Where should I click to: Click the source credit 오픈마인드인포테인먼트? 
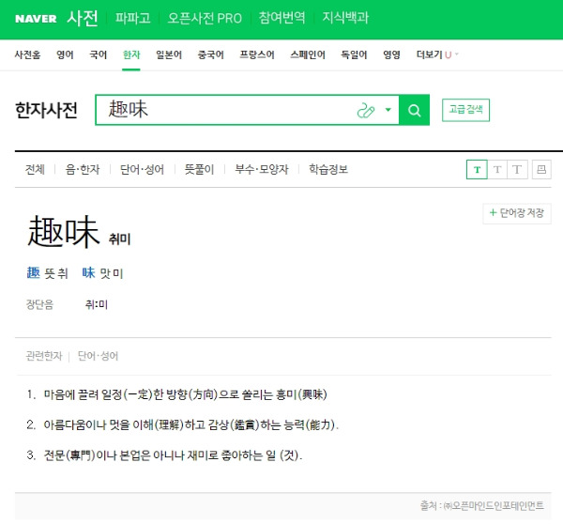pyautogui.click(x=482, y=506)
